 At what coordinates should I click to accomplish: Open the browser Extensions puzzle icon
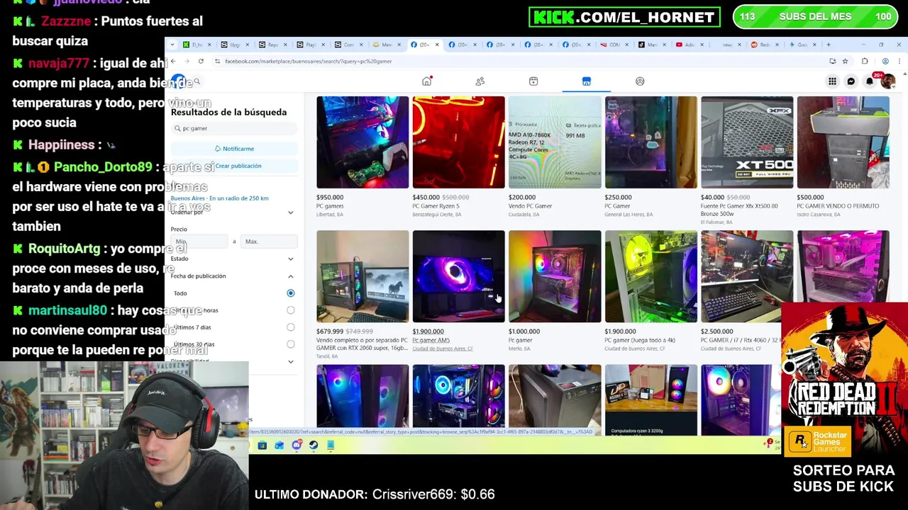865,61
